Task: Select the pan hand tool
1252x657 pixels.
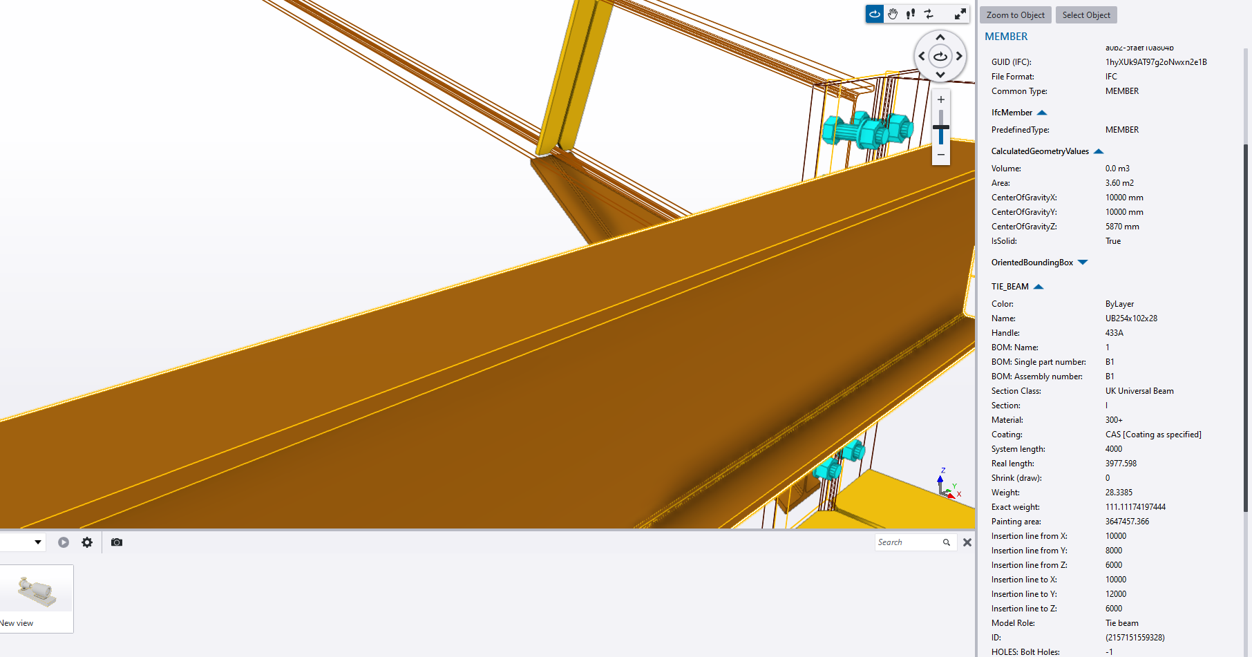Action: pyautogui.click(x=893, y=14)
